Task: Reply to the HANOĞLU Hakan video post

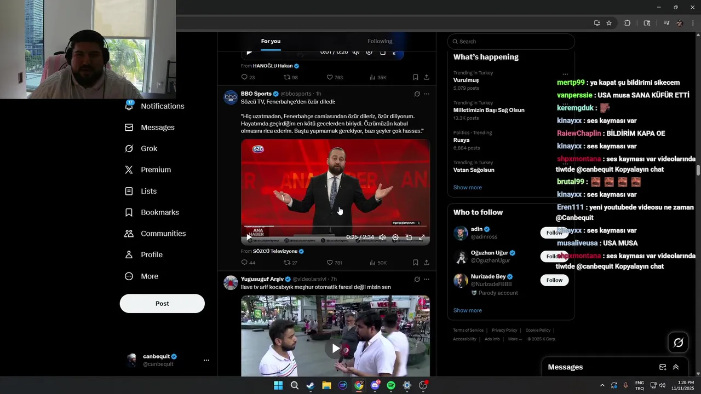Action: tap(248, 78)
